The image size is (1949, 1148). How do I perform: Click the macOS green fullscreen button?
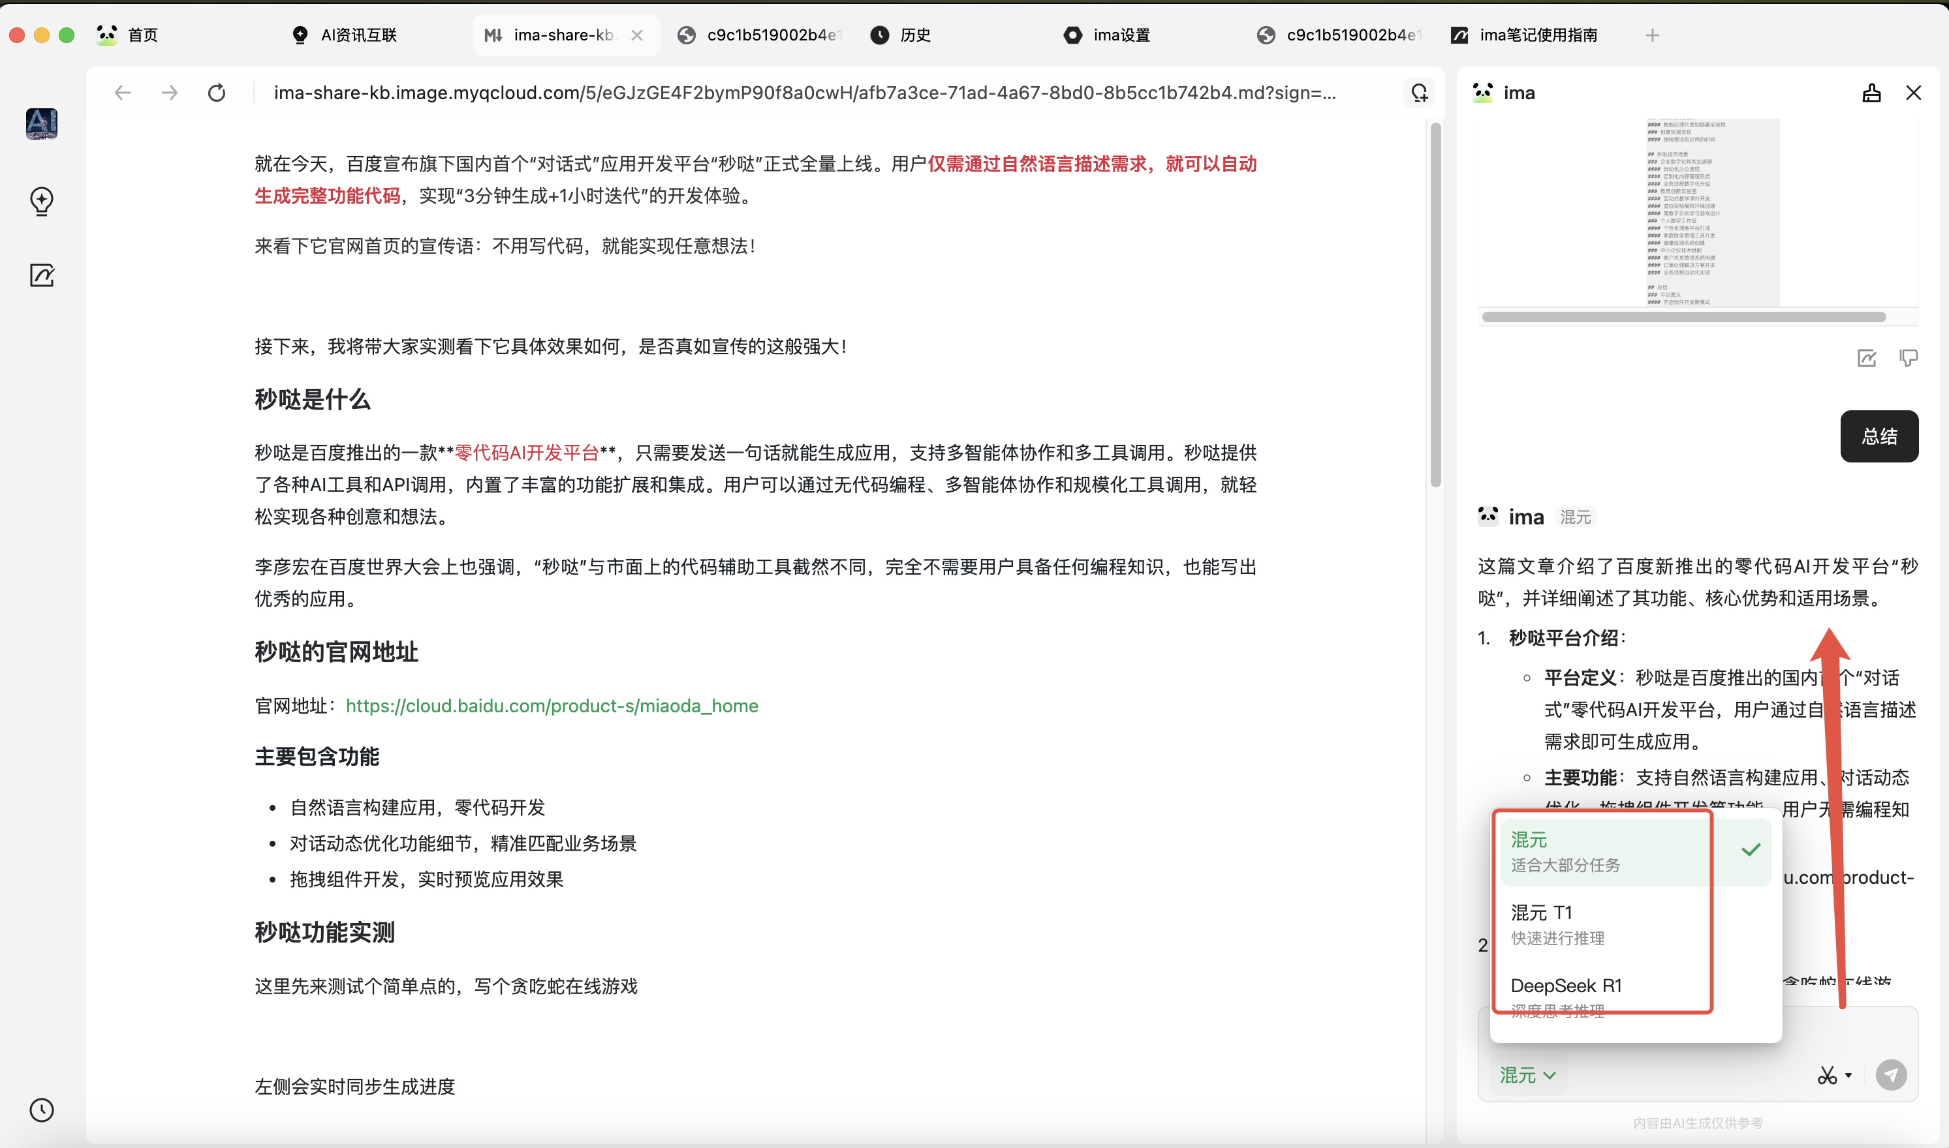[67, 35]
